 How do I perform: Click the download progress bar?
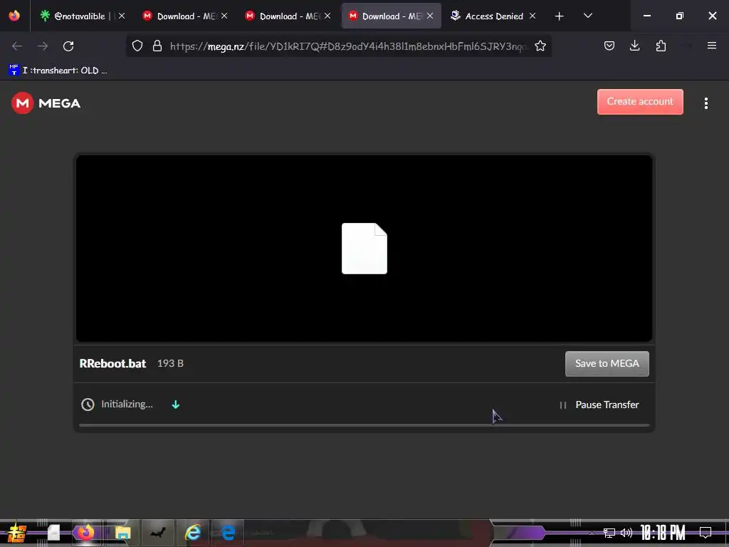[364, 424]
